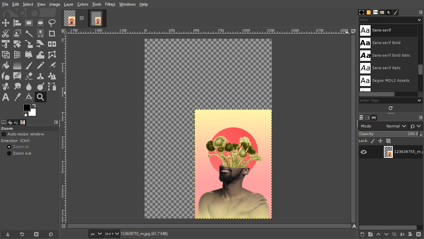Image resolution: width=424 pixels, height=239 pixels.
Task: Click the foreground color swatch
Action: (x=27, y=108)
